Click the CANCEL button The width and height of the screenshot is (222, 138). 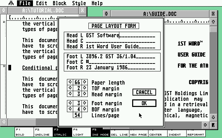tap(144, 92)
